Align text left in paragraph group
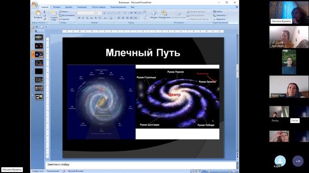 [119, 18]
